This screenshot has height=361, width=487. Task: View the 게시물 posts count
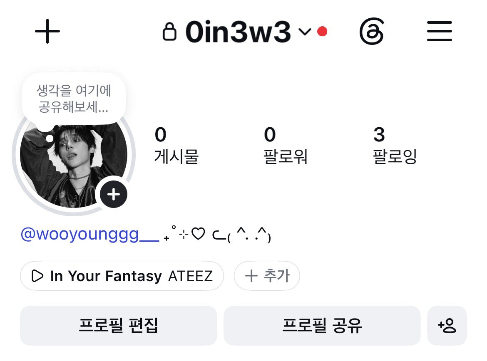point(176,145)
